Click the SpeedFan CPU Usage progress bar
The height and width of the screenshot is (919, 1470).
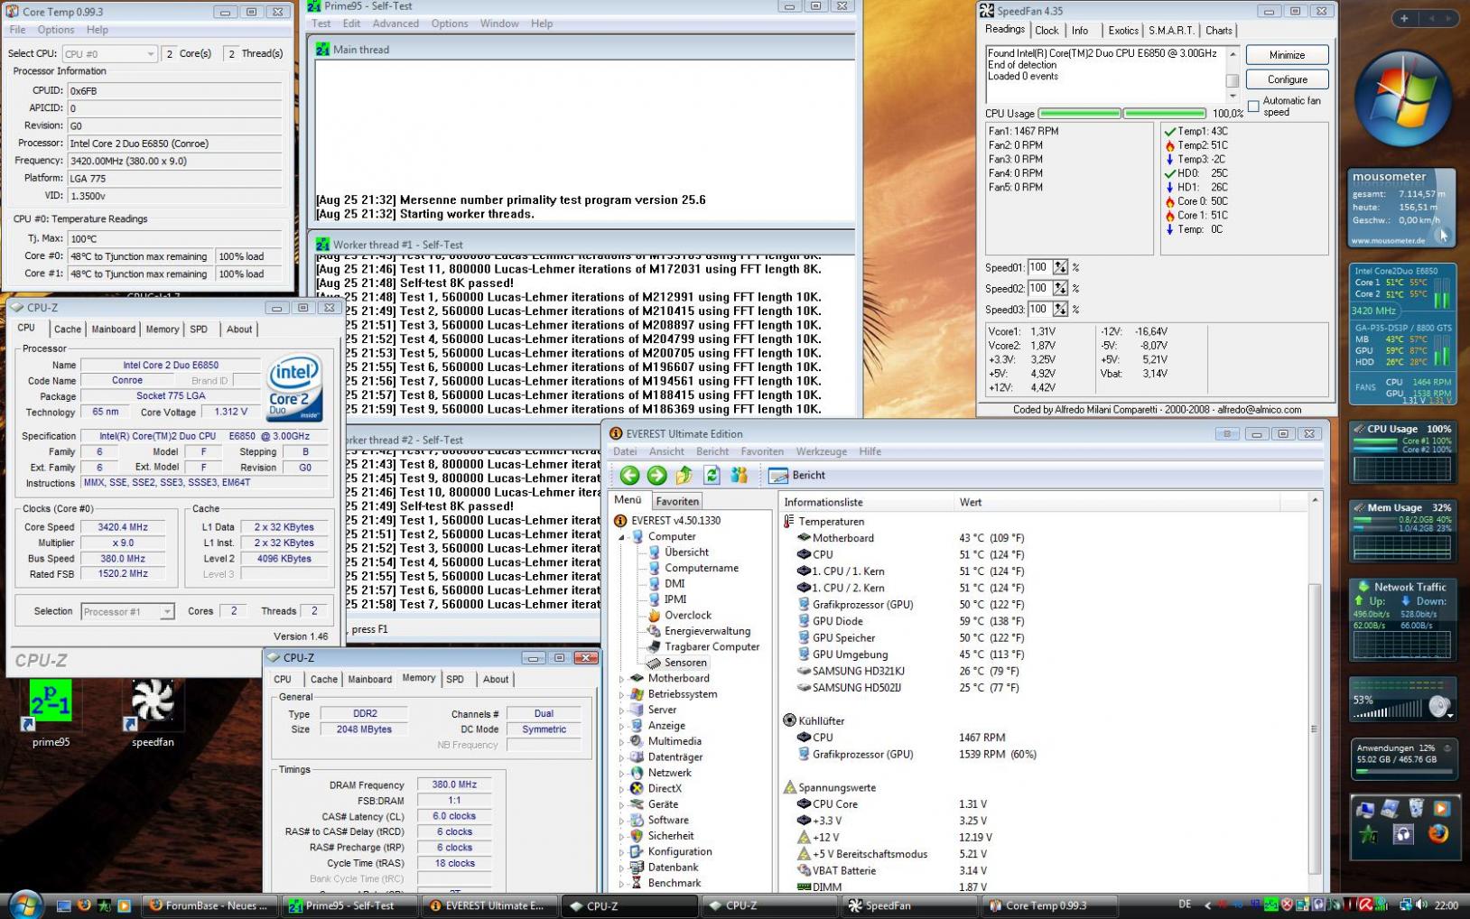tap(1122, 114)
